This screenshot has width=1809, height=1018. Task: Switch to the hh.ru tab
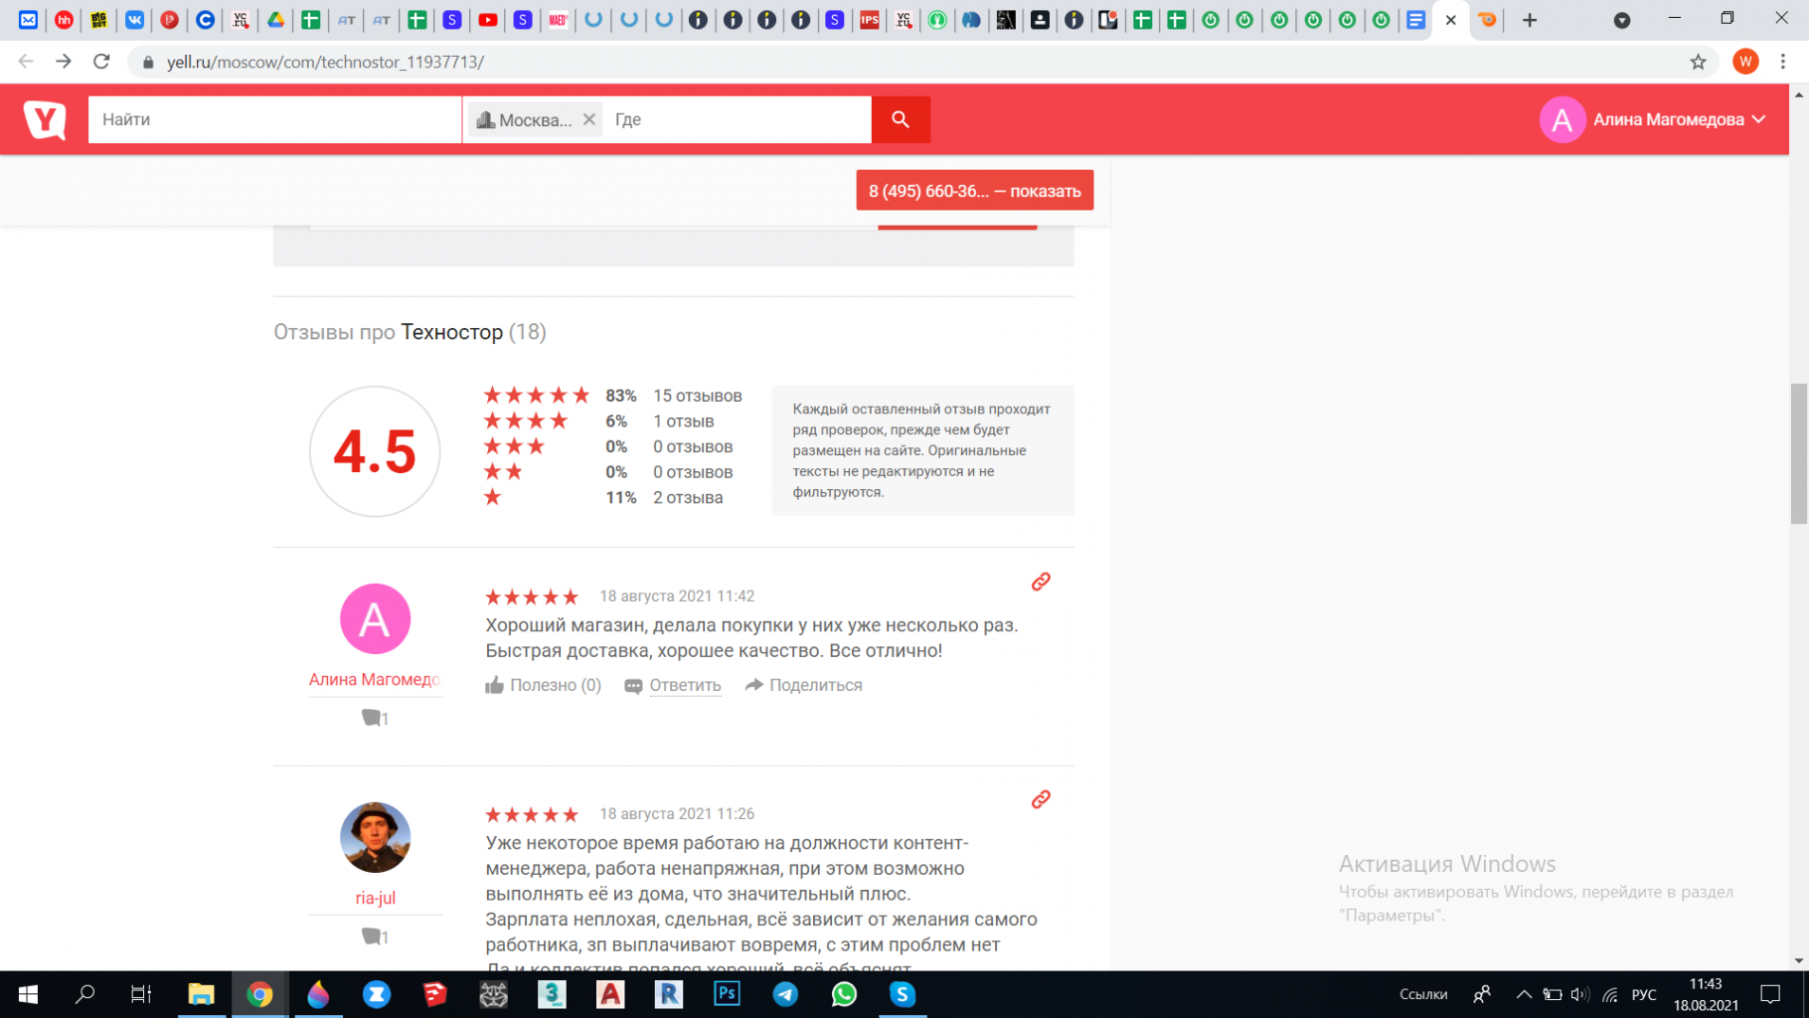[x=64, y=20]
